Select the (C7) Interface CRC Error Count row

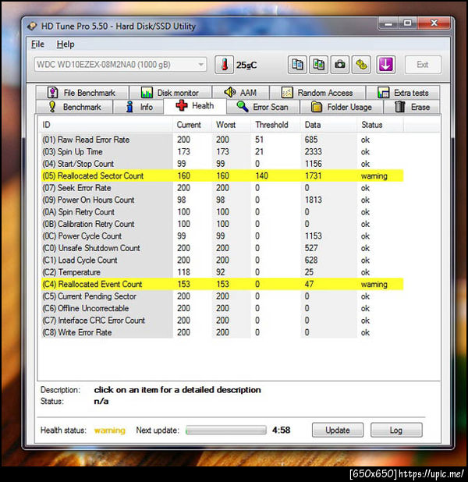tap(222, 321)
